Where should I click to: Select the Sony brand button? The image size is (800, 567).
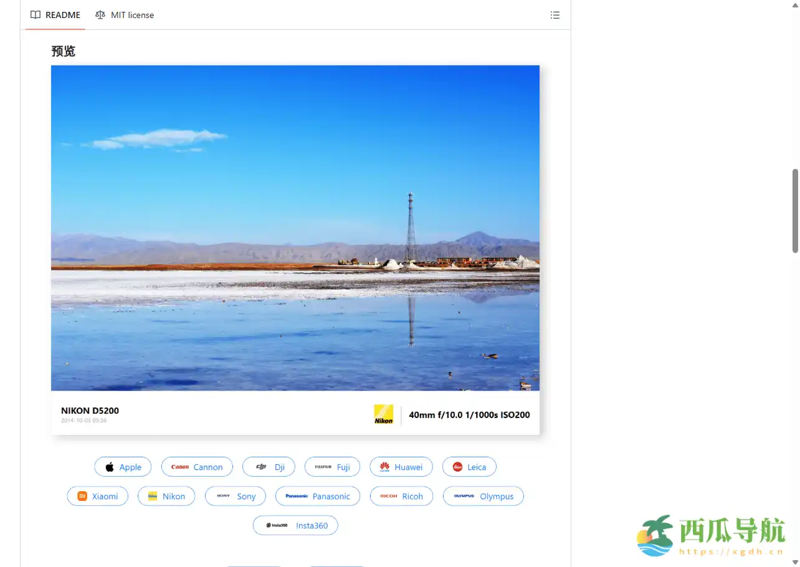236,496
